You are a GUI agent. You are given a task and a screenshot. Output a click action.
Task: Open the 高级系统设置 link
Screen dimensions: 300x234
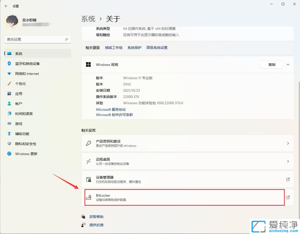[157, 48]
